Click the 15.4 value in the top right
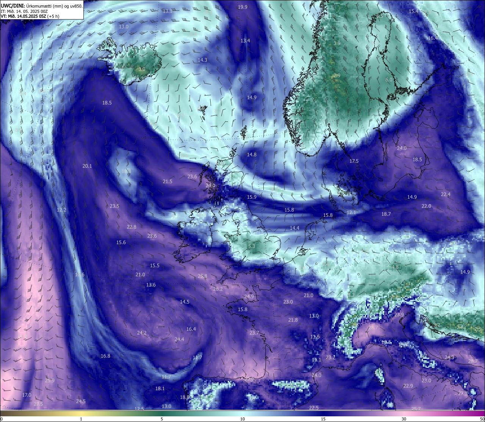The height and width of the screenshot is (422, 485). [x=413, y=11]
